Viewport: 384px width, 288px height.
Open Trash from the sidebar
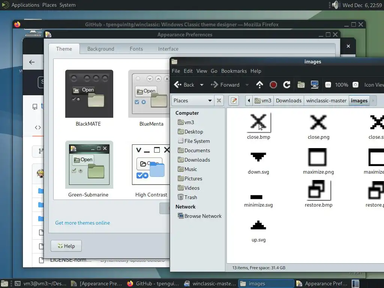[x=187, y=197]
